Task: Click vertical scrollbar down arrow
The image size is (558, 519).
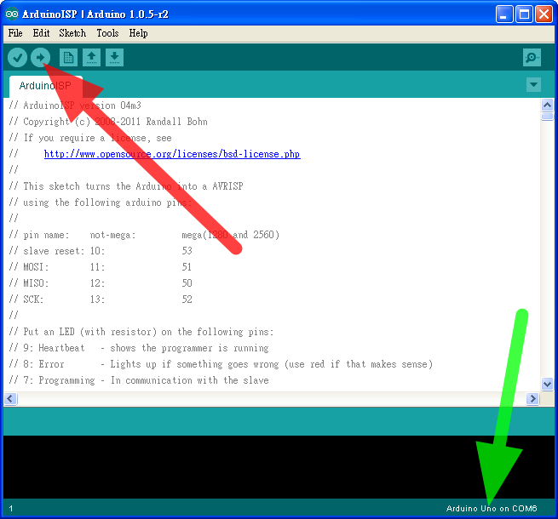Action: (547, 384)
